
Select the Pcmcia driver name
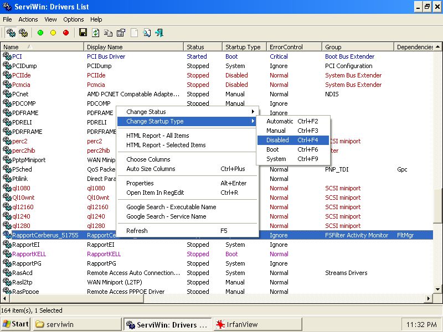[21, 85]
